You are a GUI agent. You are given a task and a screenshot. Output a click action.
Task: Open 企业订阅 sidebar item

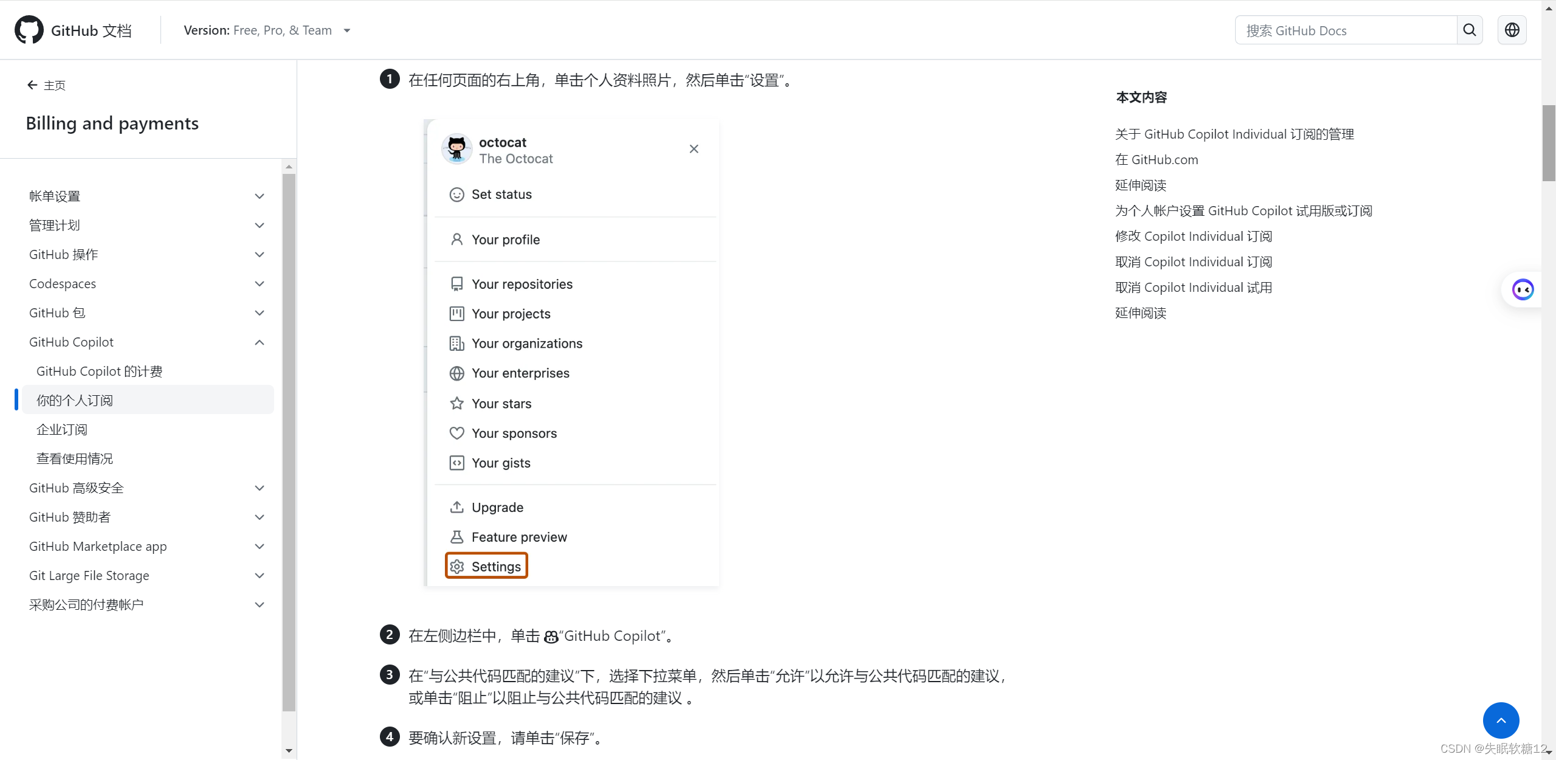point(61,429)
